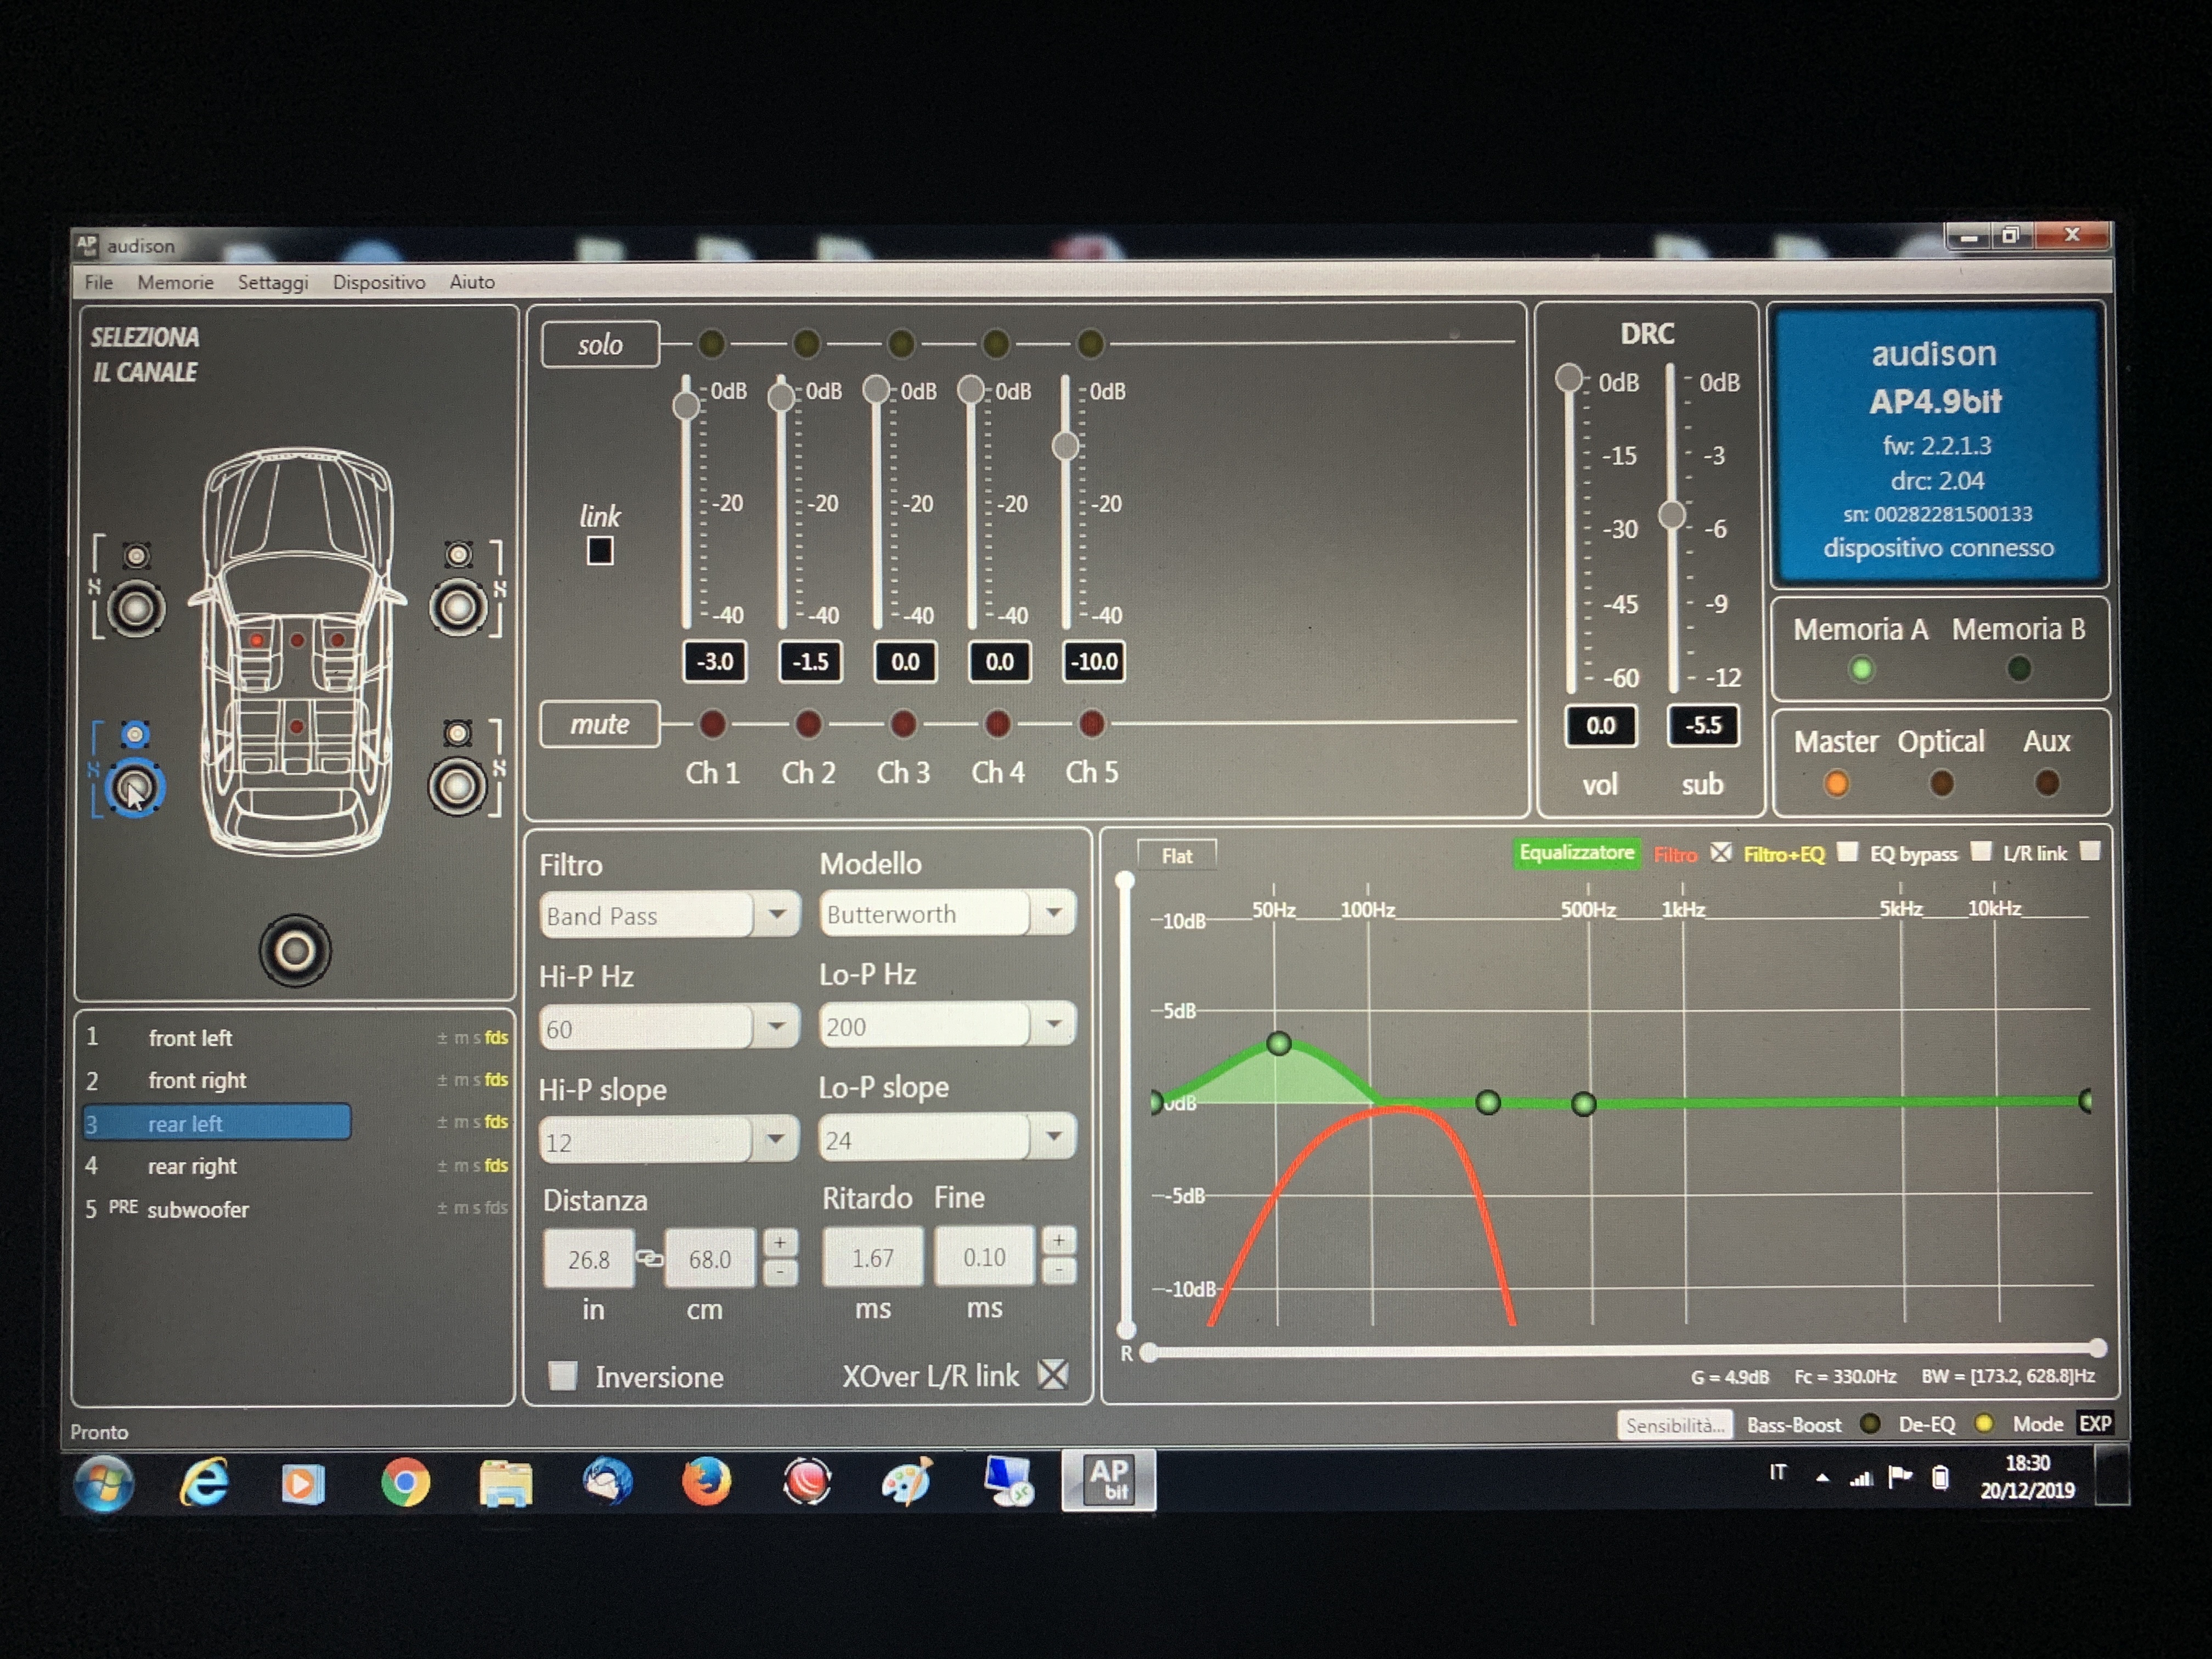The image size is (2212, 1659).
Task: Select the rear right tweeter speaker icon
Action: [458, 733]
